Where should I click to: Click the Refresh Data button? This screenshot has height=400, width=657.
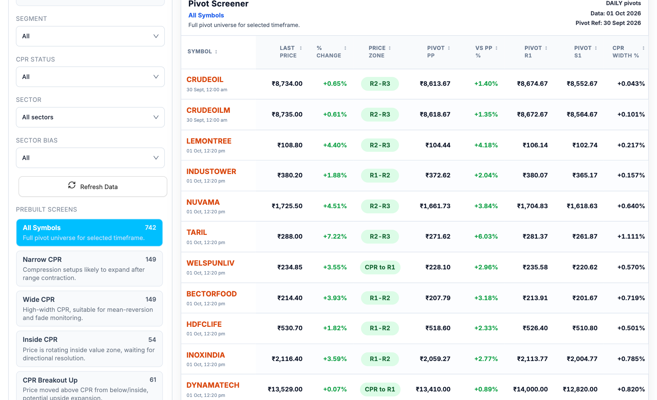point(93,187)
